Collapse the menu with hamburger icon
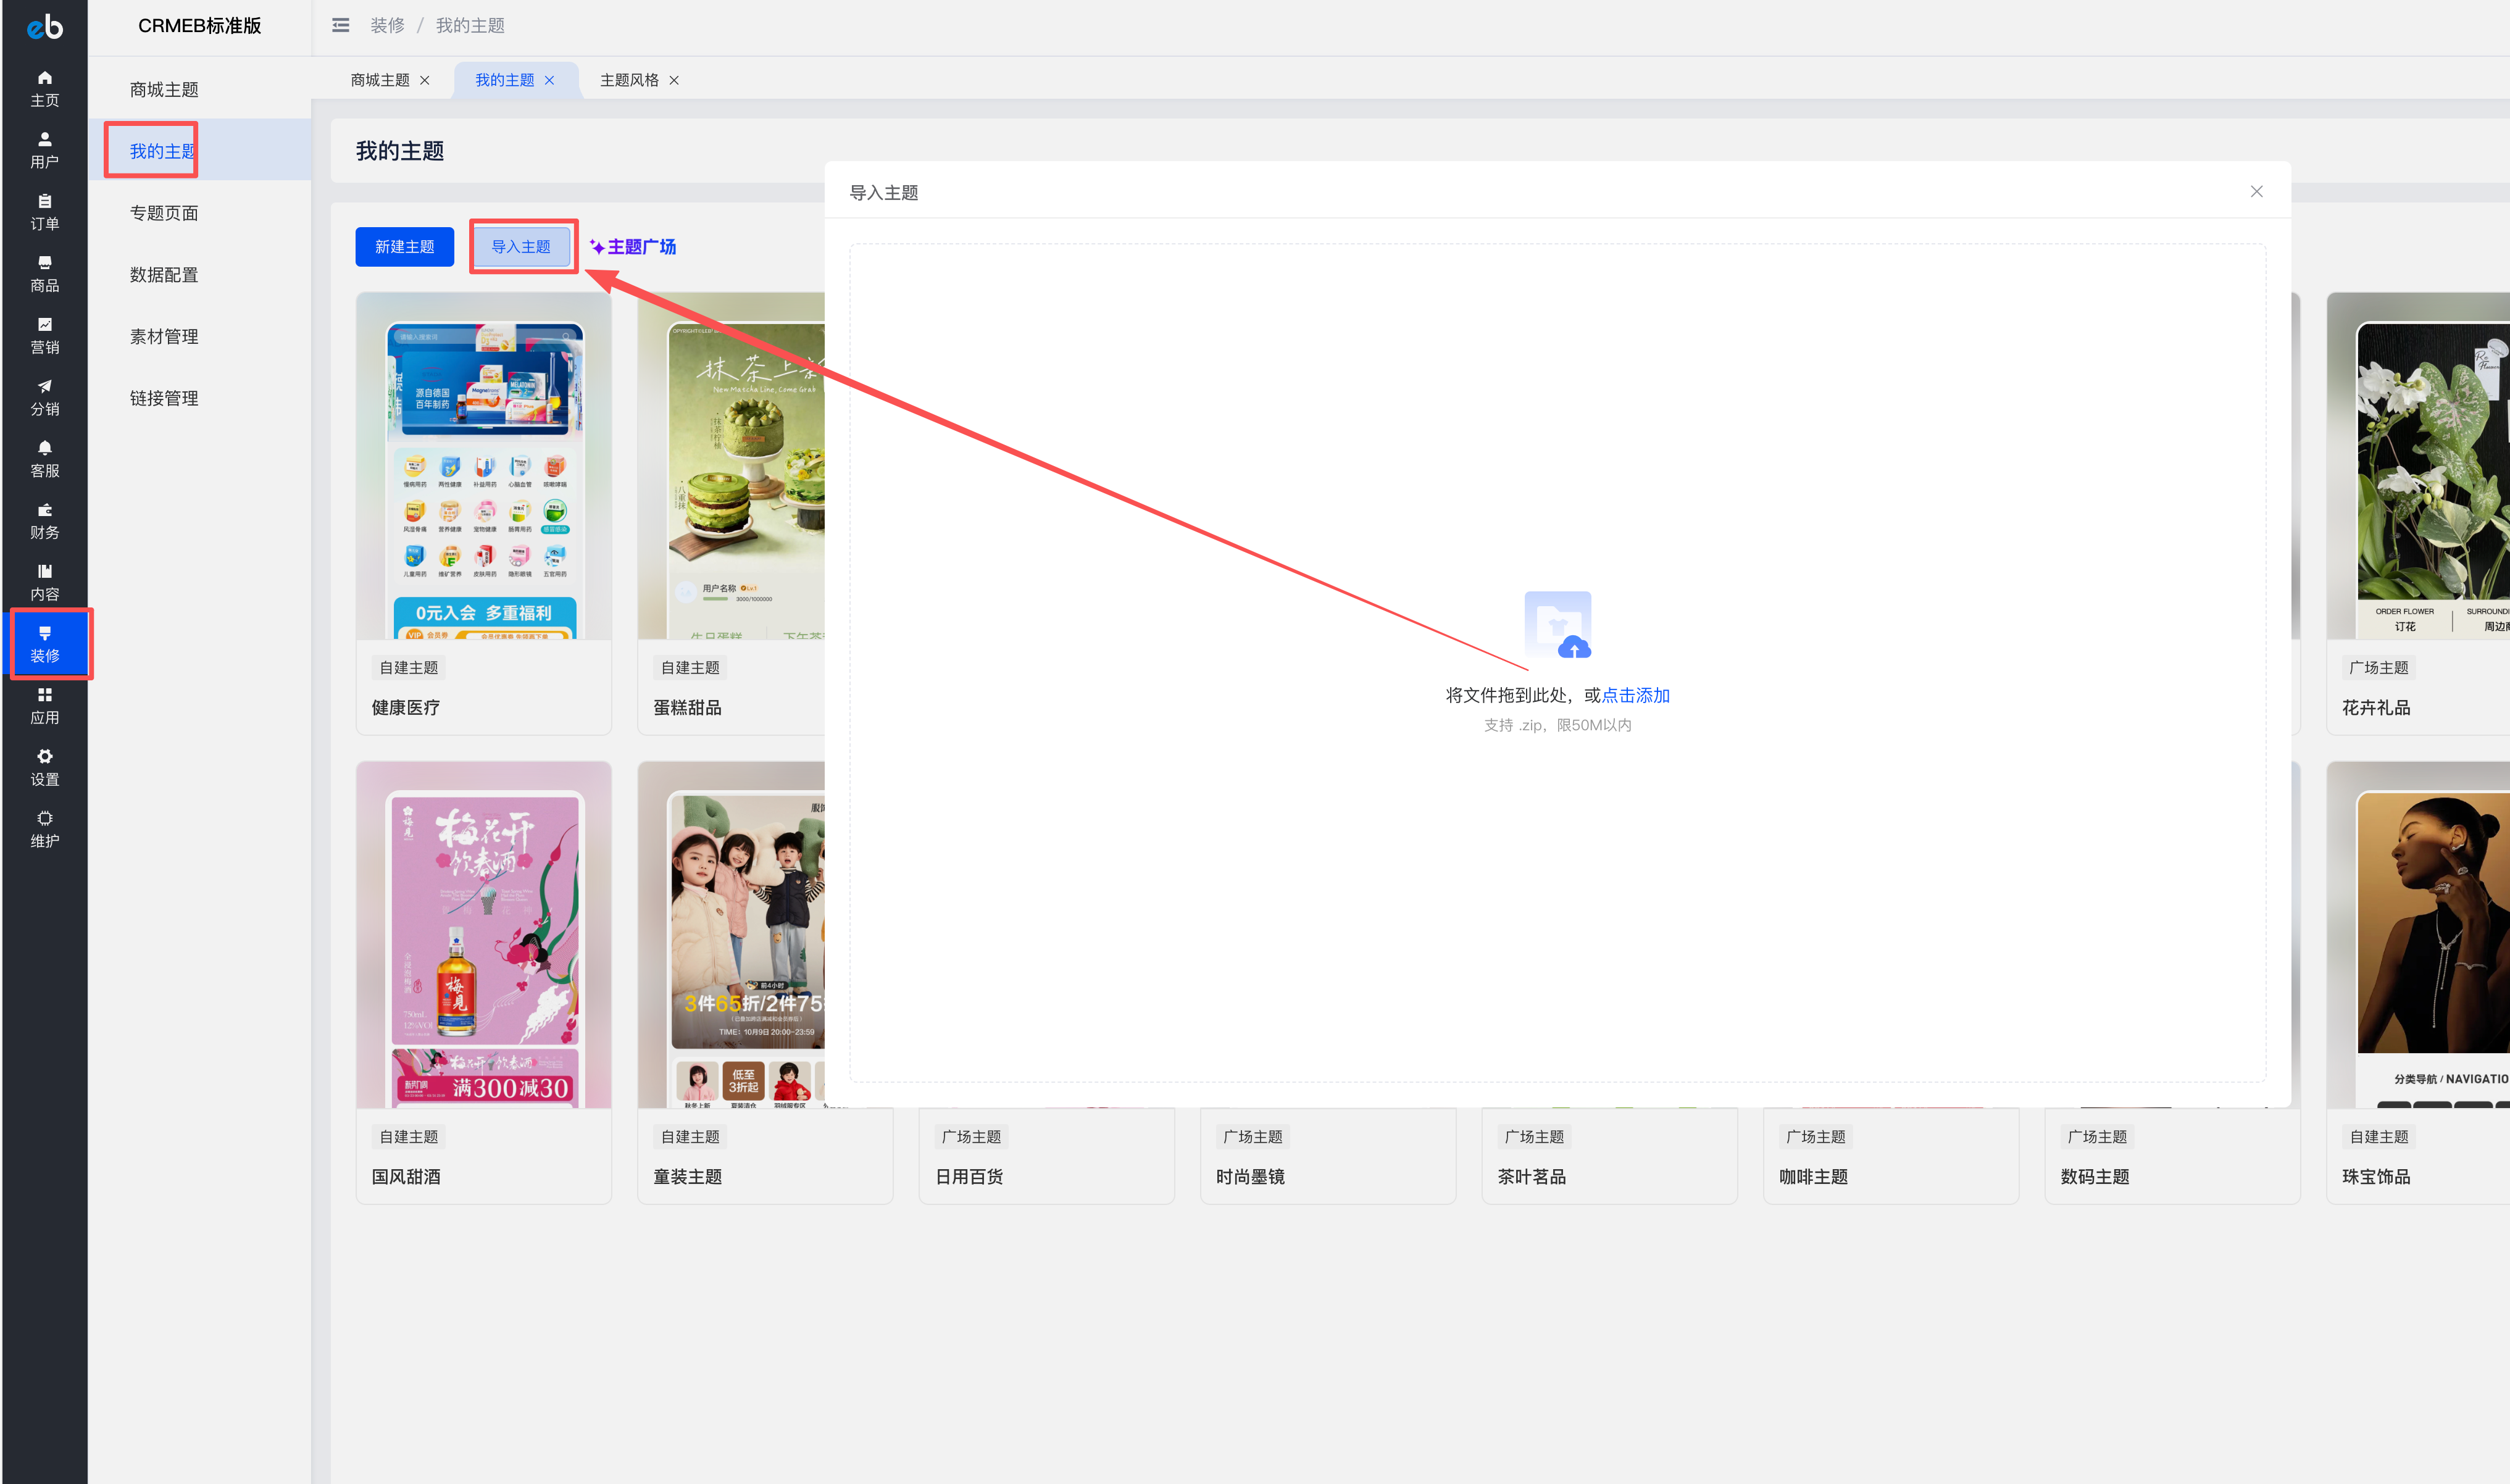This screenshot has width=2510, height=1484. point(341,25)
